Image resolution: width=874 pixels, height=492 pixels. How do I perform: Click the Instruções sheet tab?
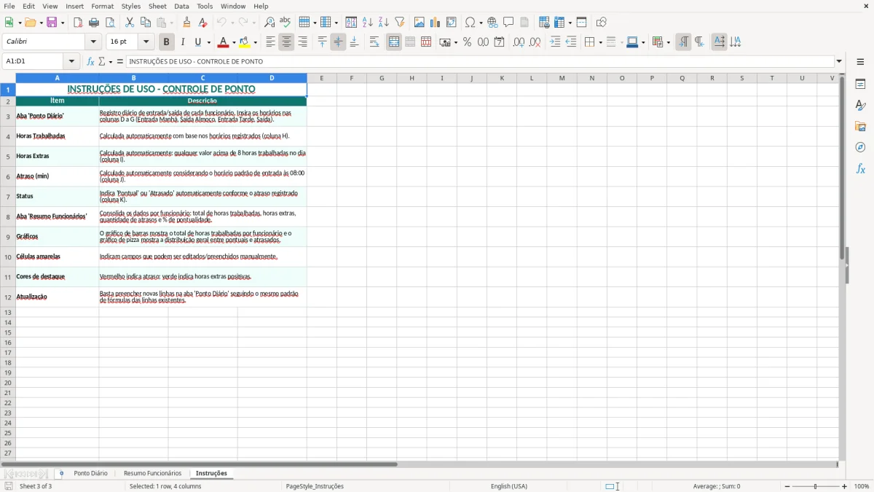point(211,474)
